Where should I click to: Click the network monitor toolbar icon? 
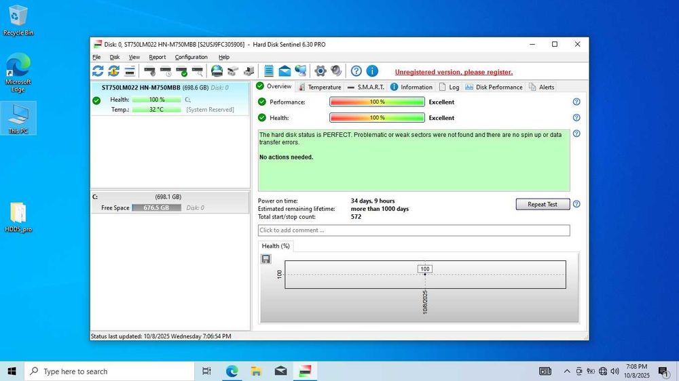coord(301,71)
